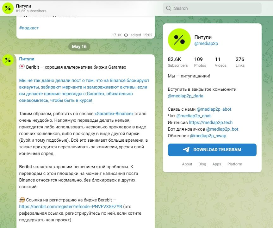The image size is (273, 228).
Task: Click the search magnifier icon
Action: pyautogui.click(x=169, y=8)
